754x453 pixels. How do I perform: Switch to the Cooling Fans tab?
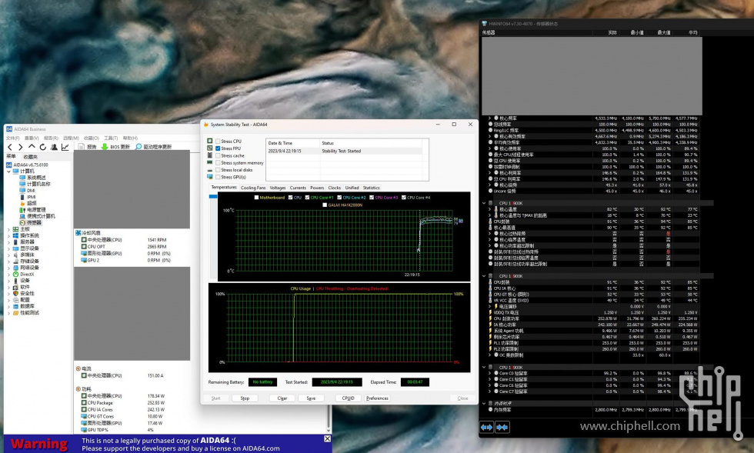click(x=253, y=188)
